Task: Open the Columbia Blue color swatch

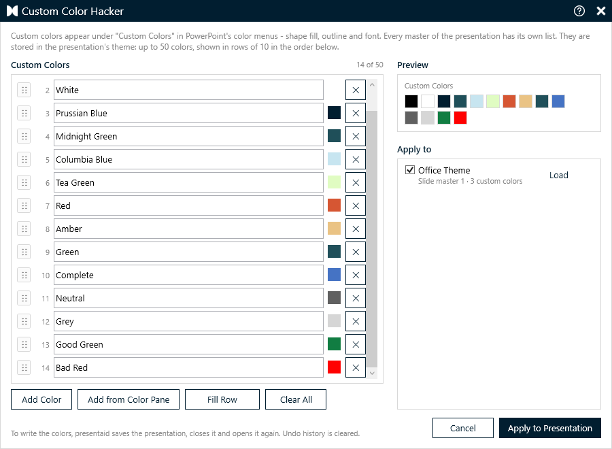Action: coord(334,159)
